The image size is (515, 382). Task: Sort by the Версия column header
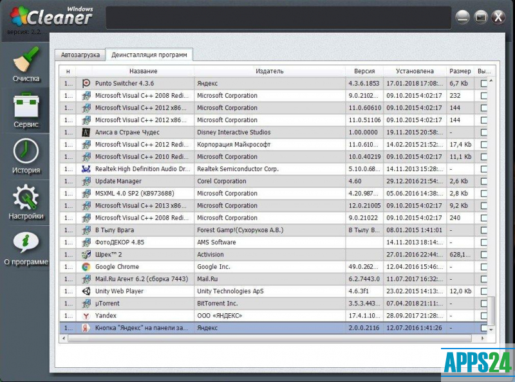click(x=364, y=71)
